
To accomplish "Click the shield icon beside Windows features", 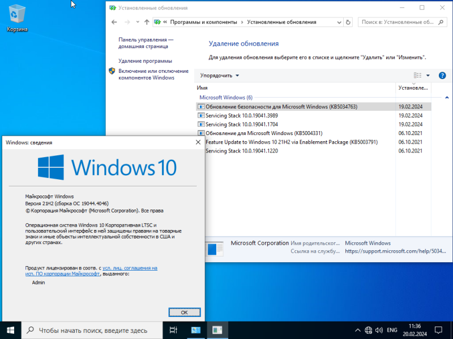I will coord(112,71).
